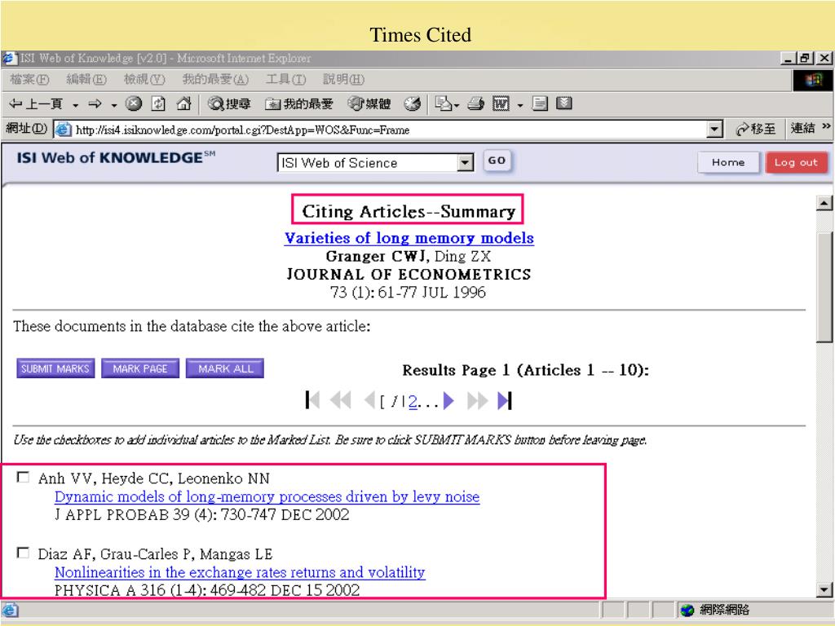This screenshot has height=626, width=835.
Task: Open the Varieties of long memory models link
Action: pos(409,238)
